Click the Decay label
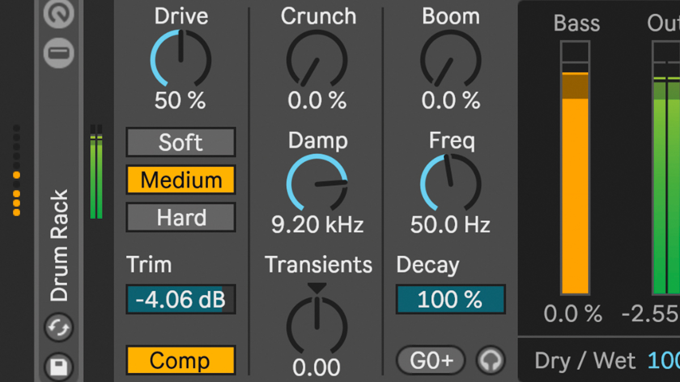 428,265
